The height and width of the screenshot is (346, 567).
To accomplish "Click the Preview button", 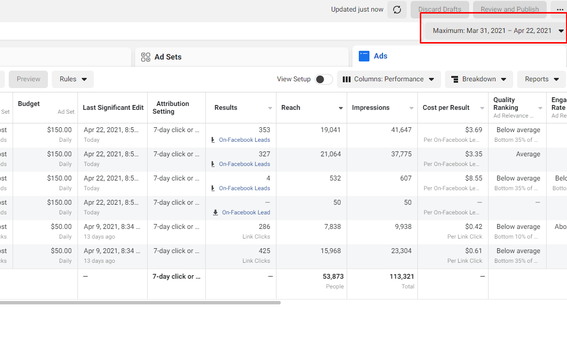I will coord(28,79).
